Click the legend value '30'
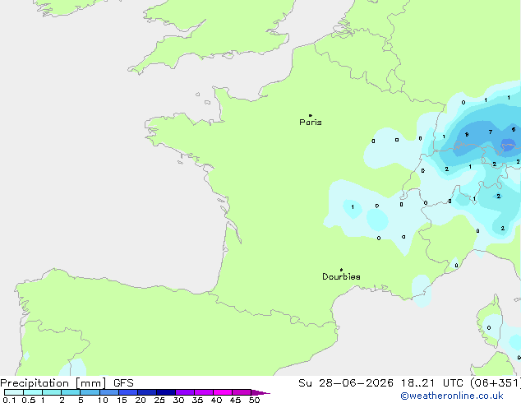 click(x=178, y=400)
